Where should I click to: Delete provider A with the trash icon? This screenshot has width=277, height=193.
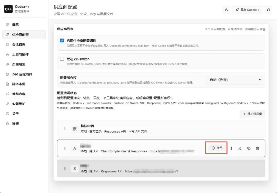point(258,148)
